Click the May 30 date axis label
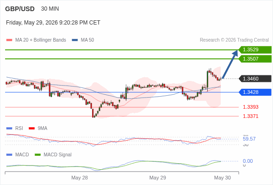This screenshot has height=185, width=273. coord(223,178)
